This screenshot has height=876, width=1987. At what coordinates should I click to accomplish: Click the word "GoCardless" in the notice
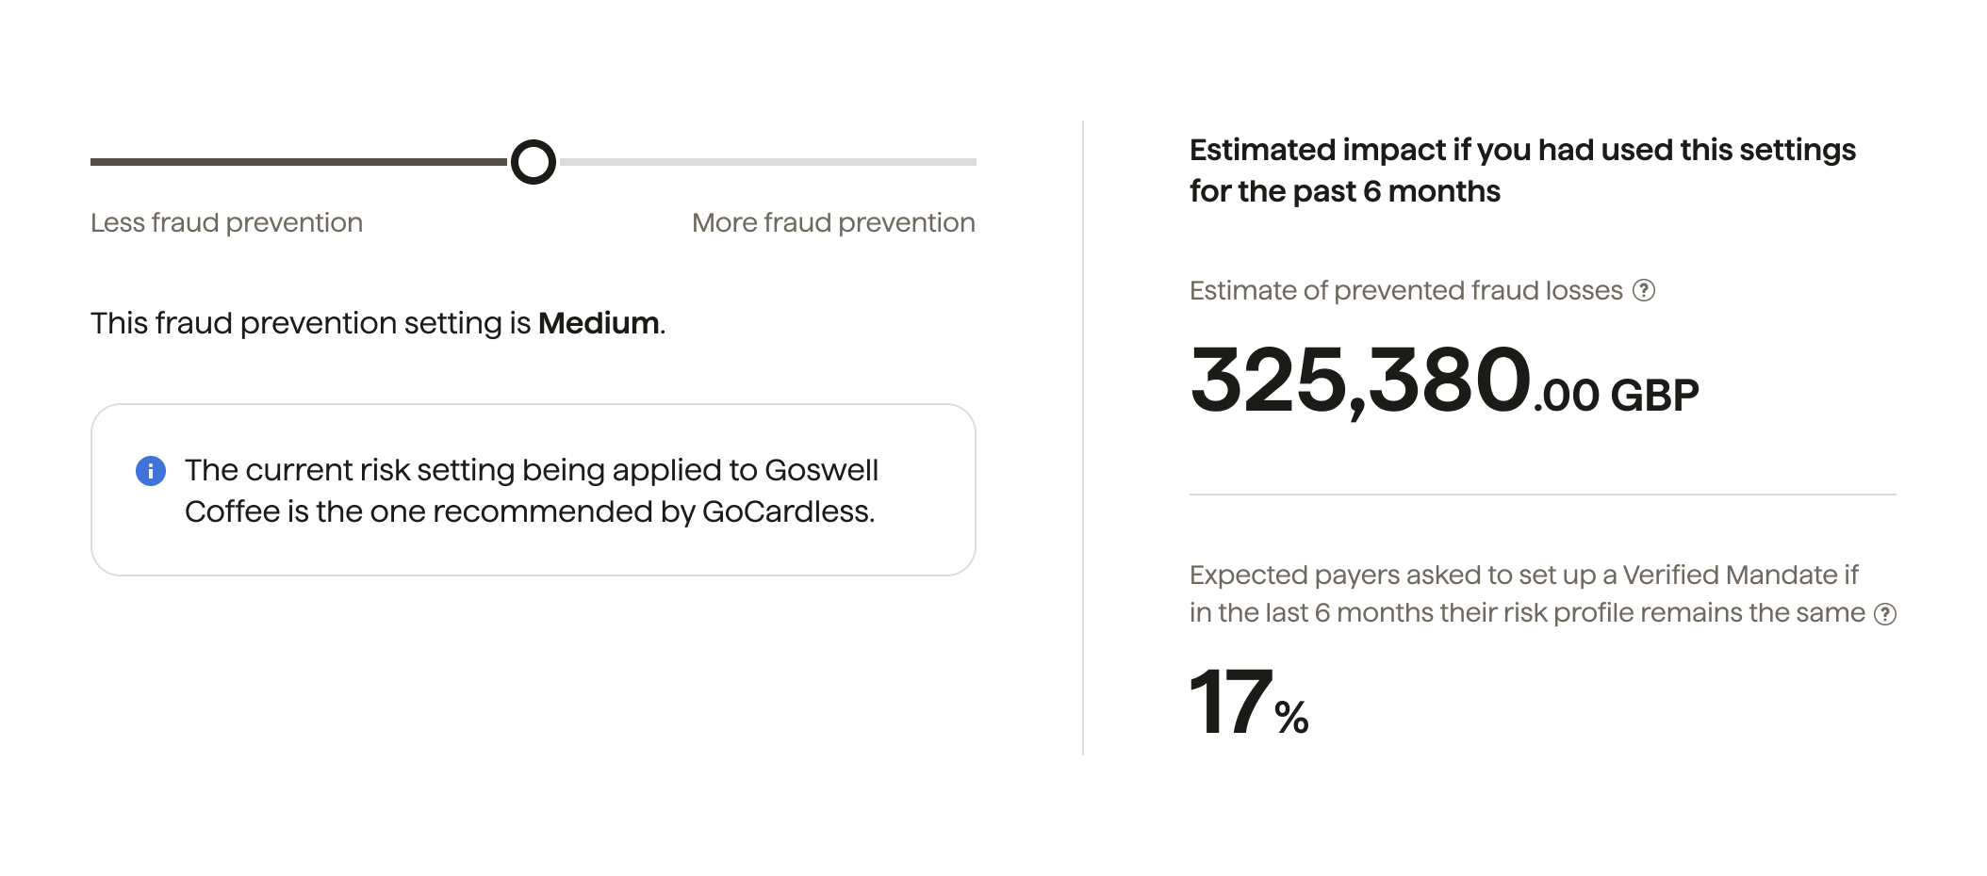coord(786,511)
